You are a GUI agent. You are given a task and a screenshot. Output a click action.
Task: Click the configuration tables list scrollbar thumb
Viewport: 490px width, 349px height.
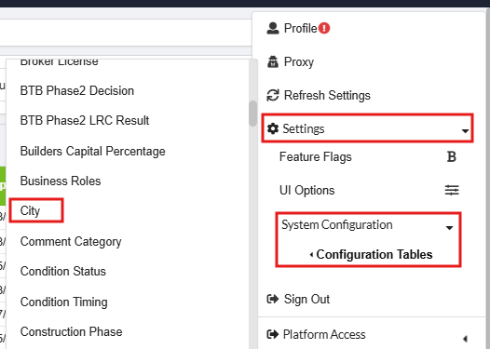coord(252,114)
